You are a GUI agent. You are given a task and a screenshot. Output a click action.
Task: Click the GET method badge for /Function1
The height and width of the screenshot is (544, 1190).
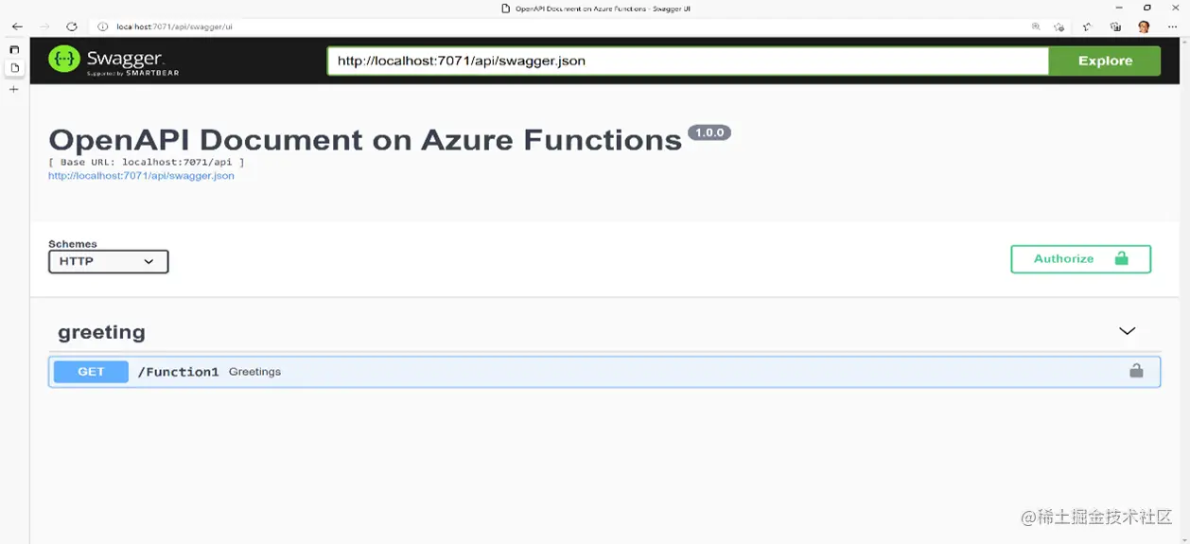91,372
